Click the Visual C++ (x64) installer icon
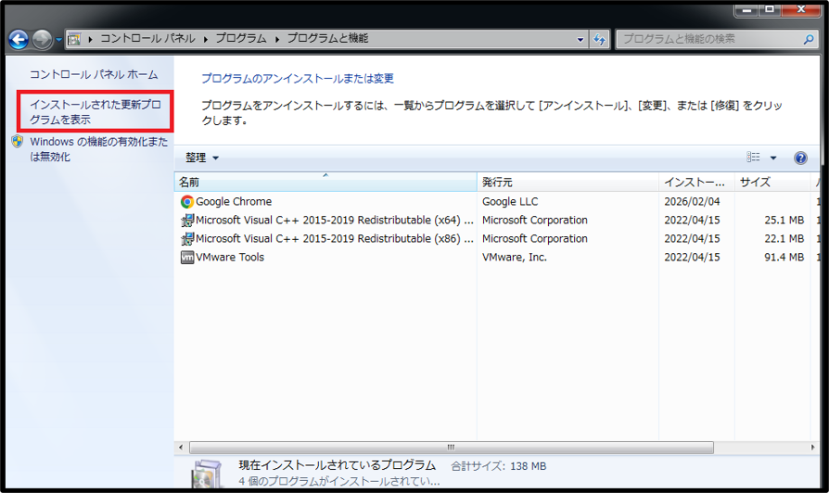 coord(187,220)
